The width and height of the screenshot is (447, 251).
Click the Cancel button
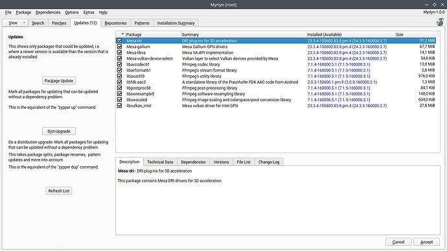pyautogui.click(x=398, y=242)
